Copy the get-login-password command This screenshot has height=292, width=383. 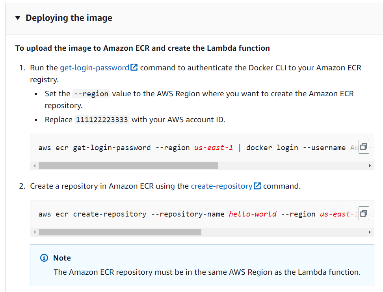tap(364, 147)
